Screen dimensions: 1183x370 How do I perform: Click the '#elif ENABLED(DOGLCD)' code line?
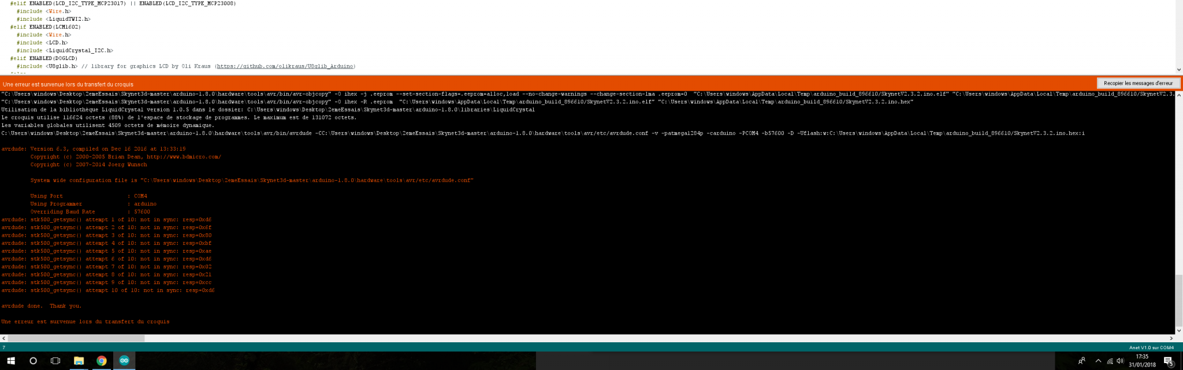[44, 58]
